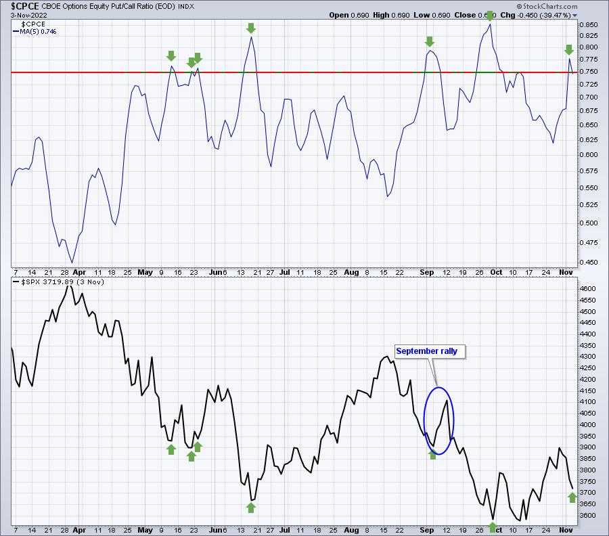The image size is (609, 536).
Task: Select the $CPCE legend entry
Action: pos(33,24)
